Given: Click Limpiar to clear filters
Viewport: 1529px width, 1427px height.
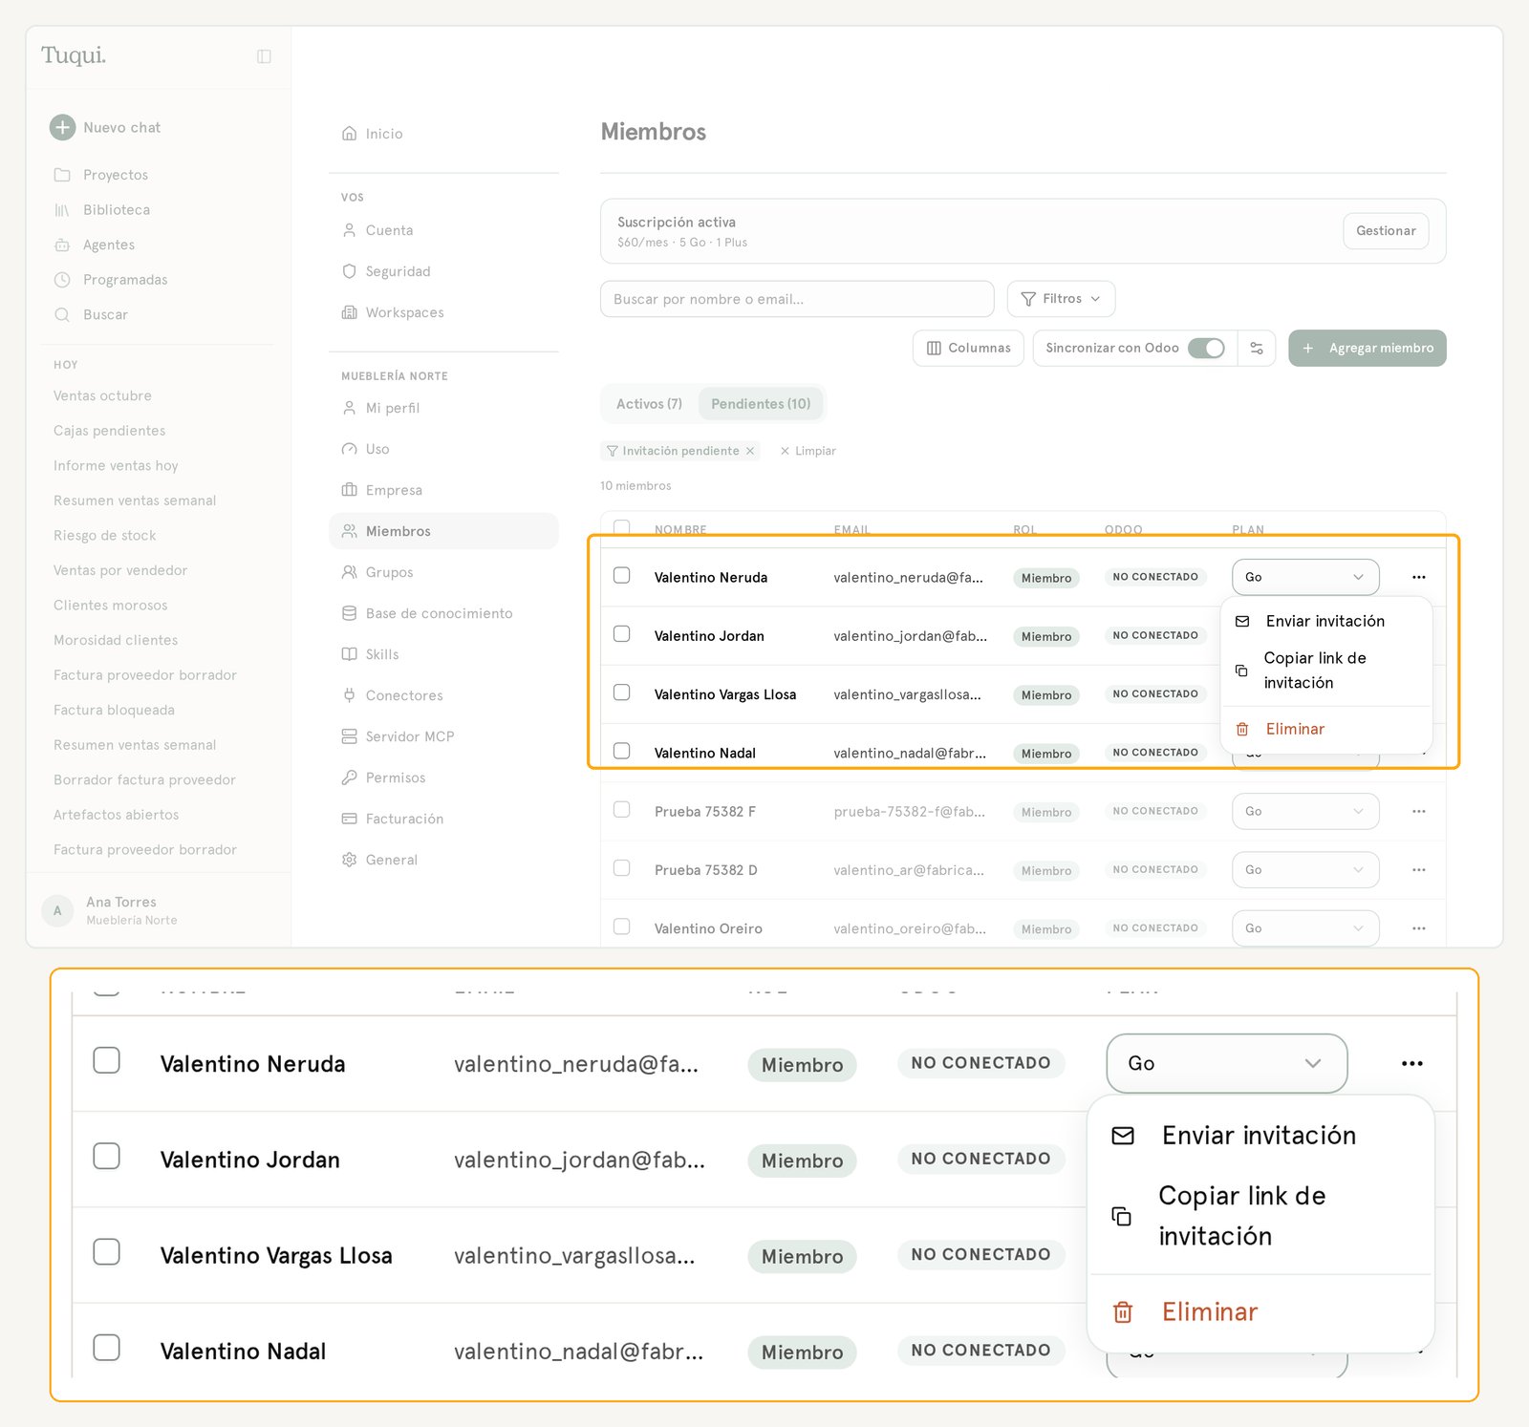Looking at the screenshot, I should 808,451.
